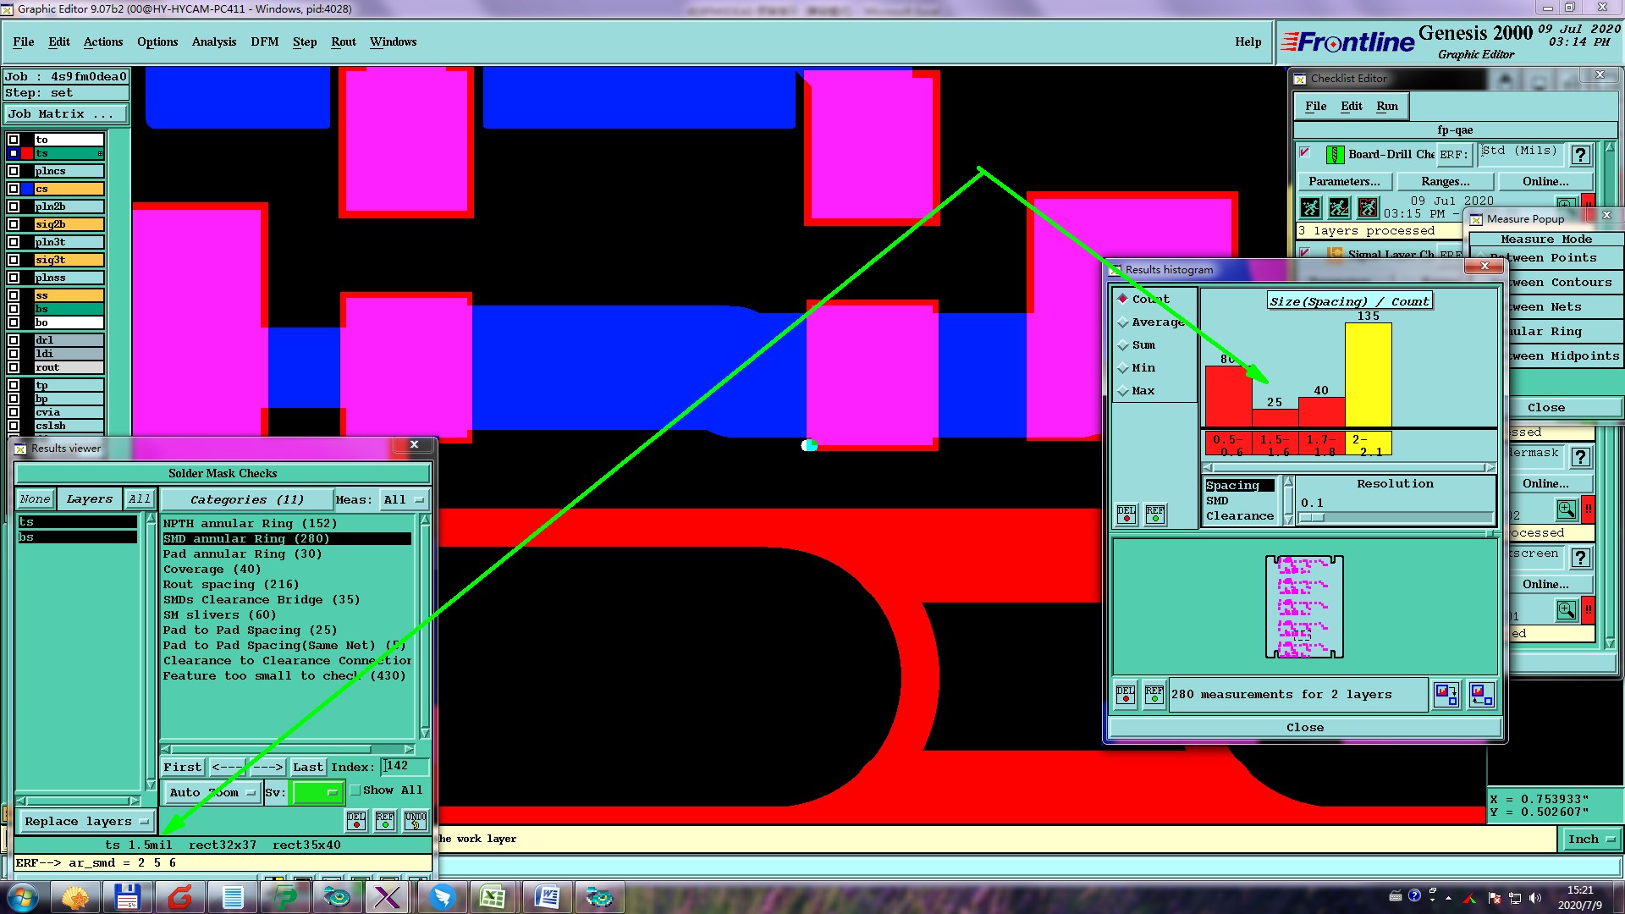Open Word from taskbar
Image resolution: width=1625 pixels, height=914 pixels.
point(547,897)
